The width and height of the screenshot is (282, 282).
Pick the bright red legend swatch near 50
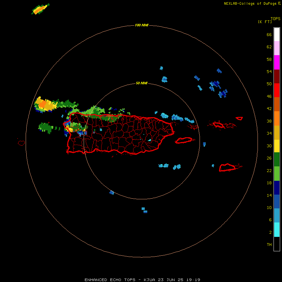(277, 90)
